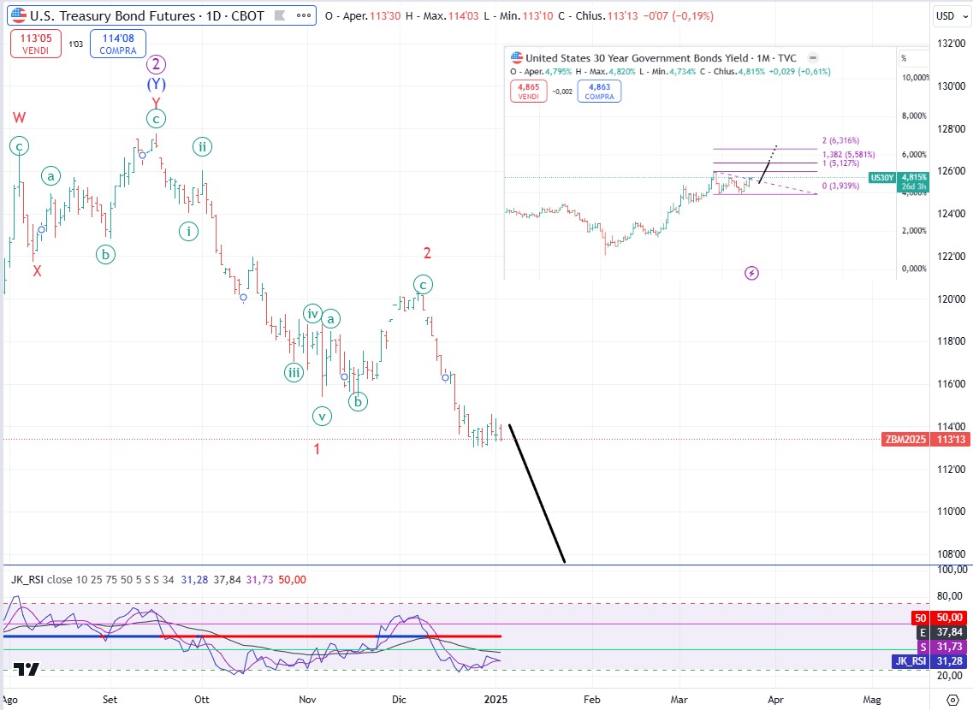The height and width of the screenshot is (710, 973).
Task: Click the S 31,73 tag on RSI scale
Action: 941,647
